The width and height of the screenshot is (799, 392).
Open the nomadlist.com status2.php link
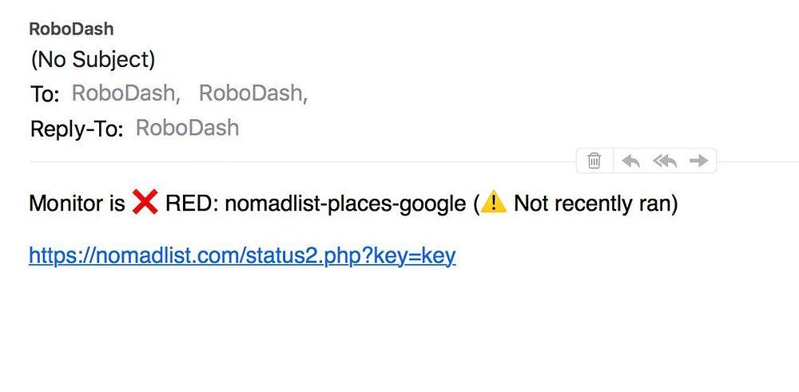242,255
